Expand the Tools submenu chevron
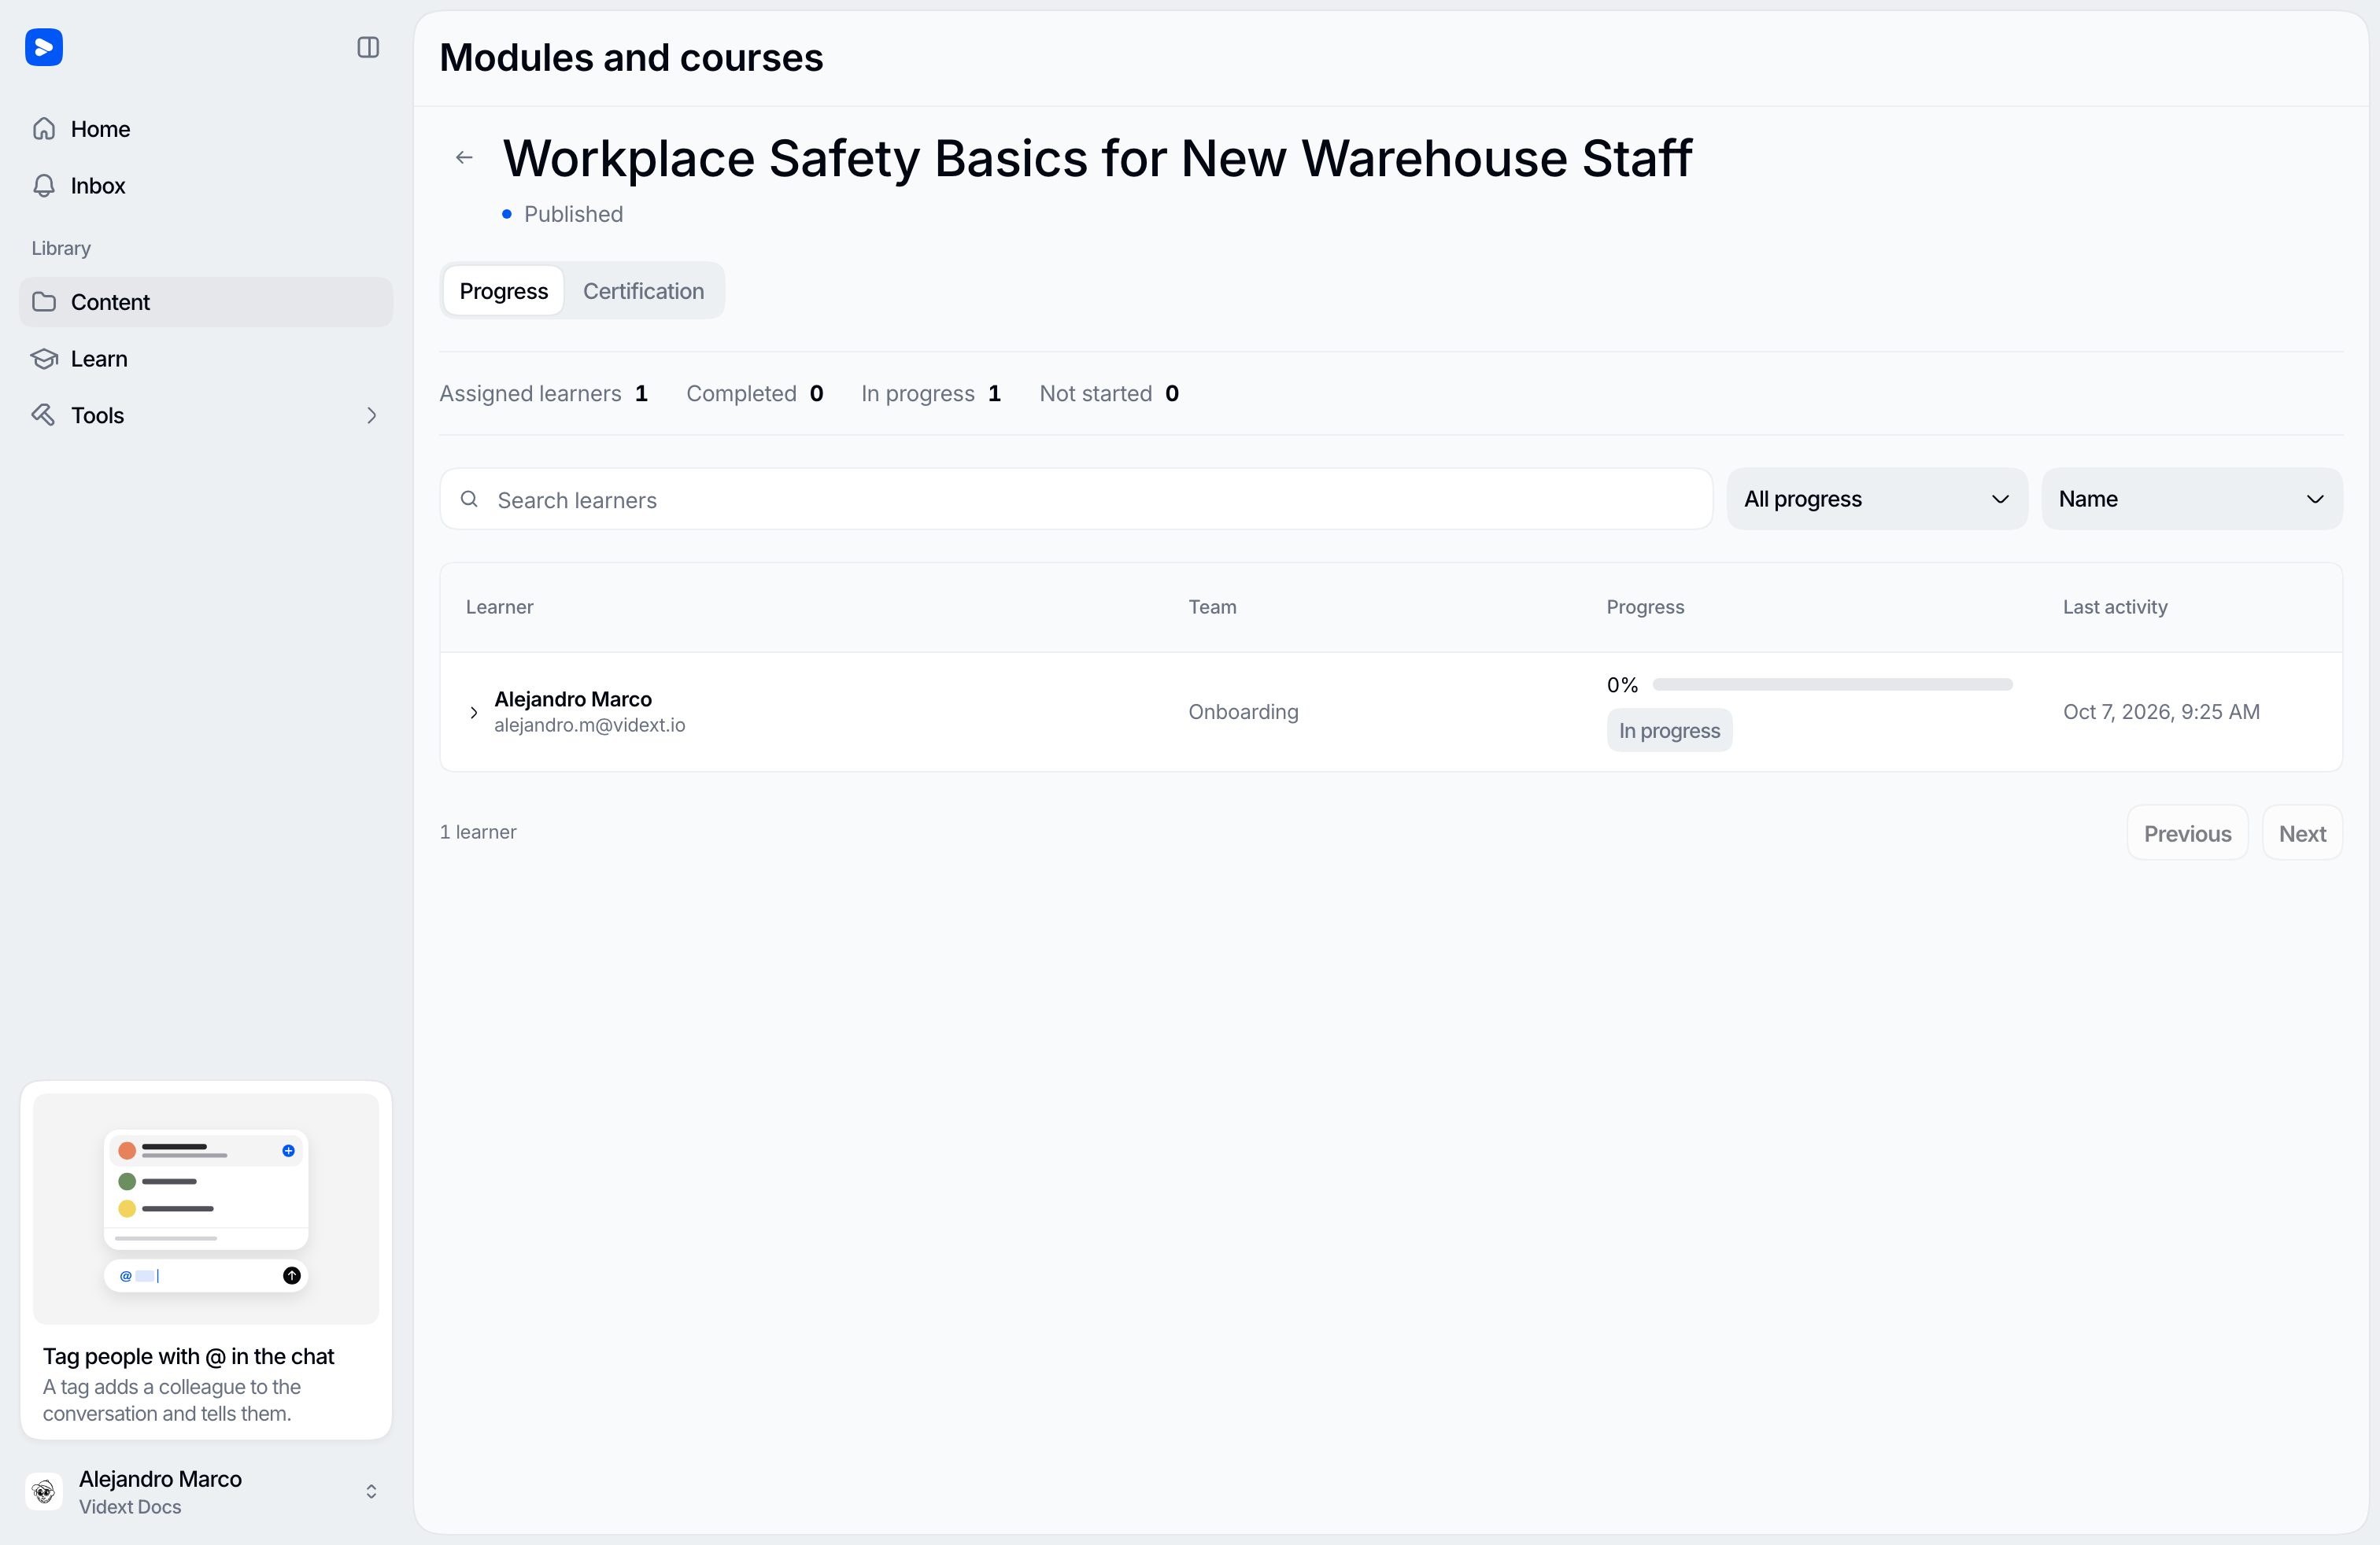Image resolution: width=2380 pixels, height=1545 pixels. (371, 415)
